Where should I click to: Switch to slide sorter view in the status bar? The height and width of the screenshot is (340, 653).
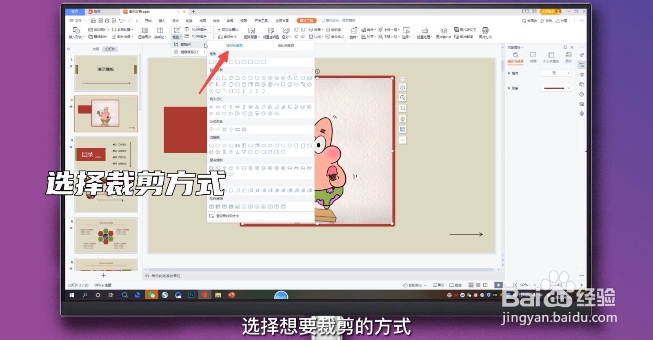click(x=478, y=285)
